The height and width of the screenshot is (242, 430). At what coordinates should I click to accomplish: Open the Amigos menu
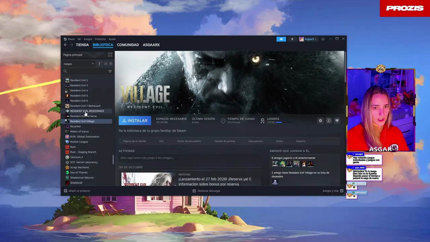coord(88,39)
